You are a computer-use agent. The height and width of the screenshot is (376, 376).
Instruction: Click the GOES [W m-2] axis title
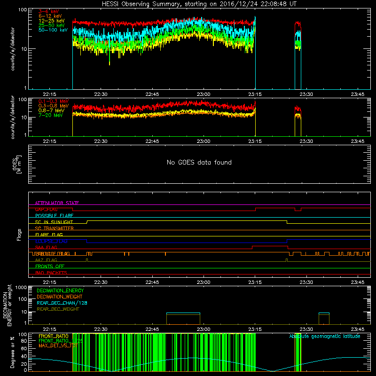point(17,164)
